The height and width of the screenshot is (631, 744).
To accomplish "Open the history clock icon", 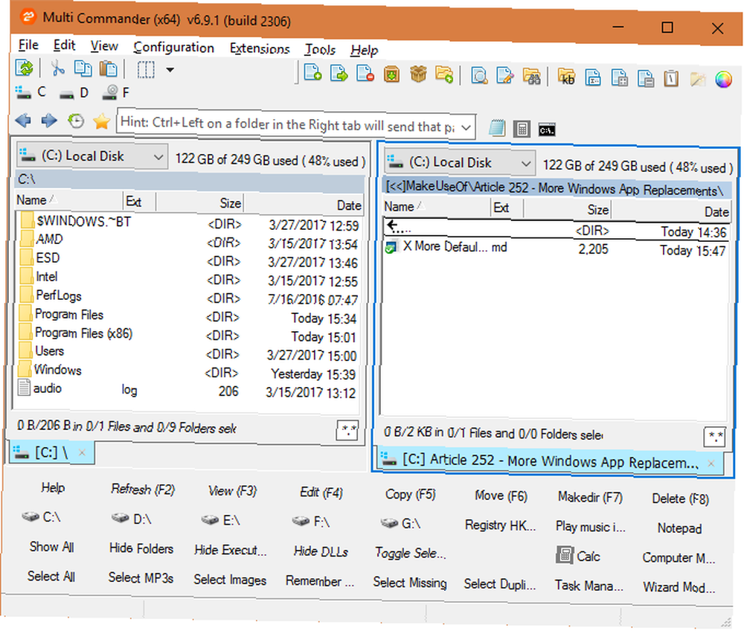I will (75, 121).
